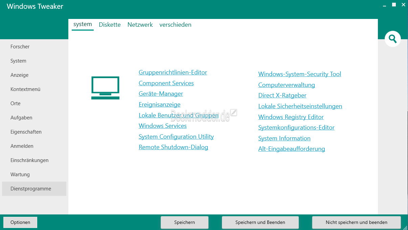Open the Geräte-Manager link
408x230 pixels.
(x=161, y=94)
